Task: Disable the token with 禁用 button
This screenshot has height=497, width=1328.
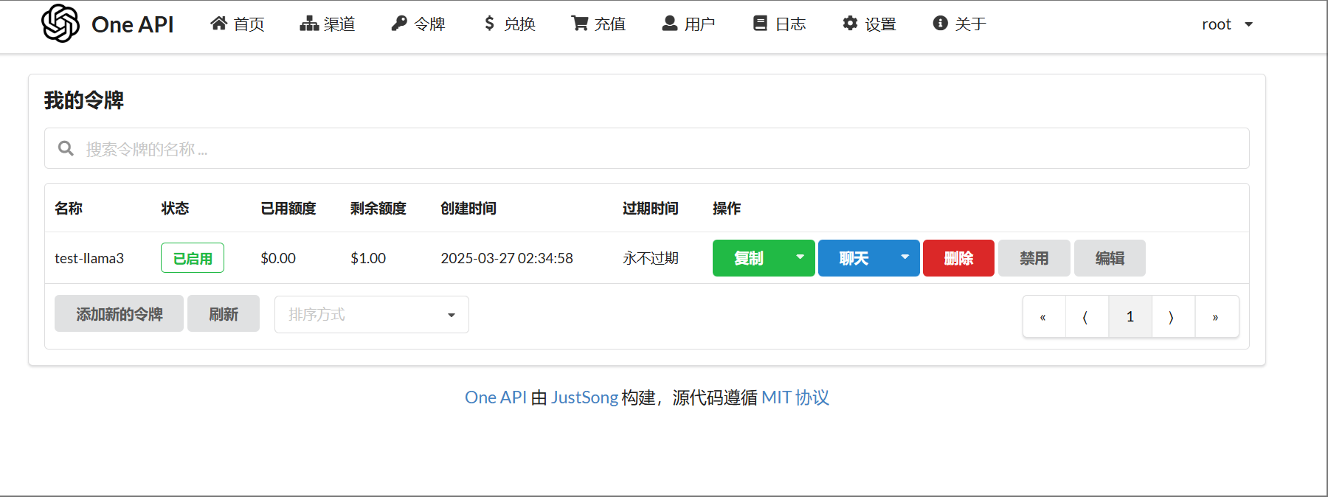Action: click(1034, 258)
